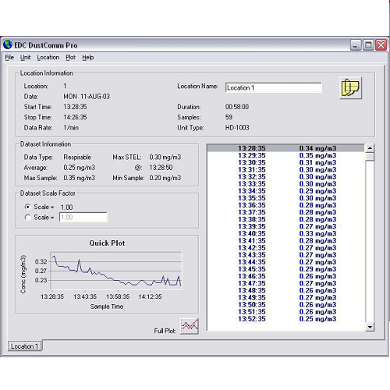
Task: Click the notes clipboard icon button
Action: coord(350,88)
